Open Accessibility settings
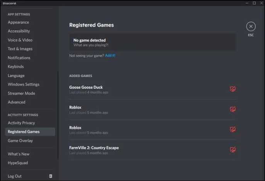Viewport: 265px width, 181px height. [19, 31]
